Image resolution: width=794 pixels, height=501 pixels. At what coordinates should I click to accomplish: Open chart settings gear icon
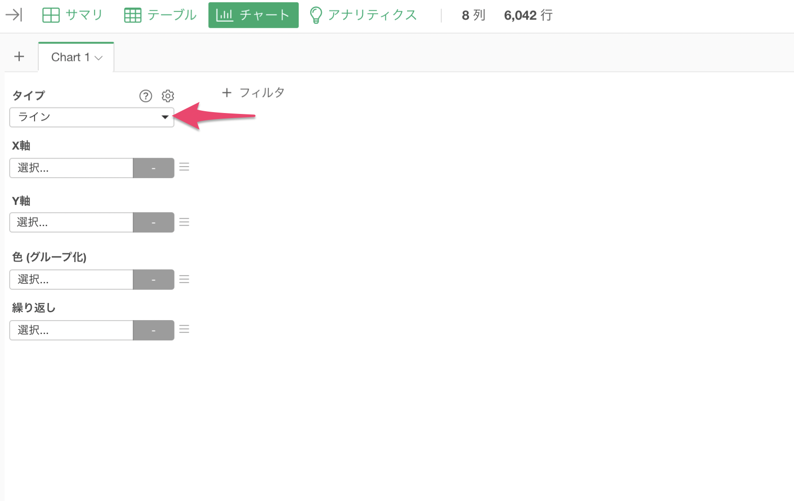(x=168, y=96)
